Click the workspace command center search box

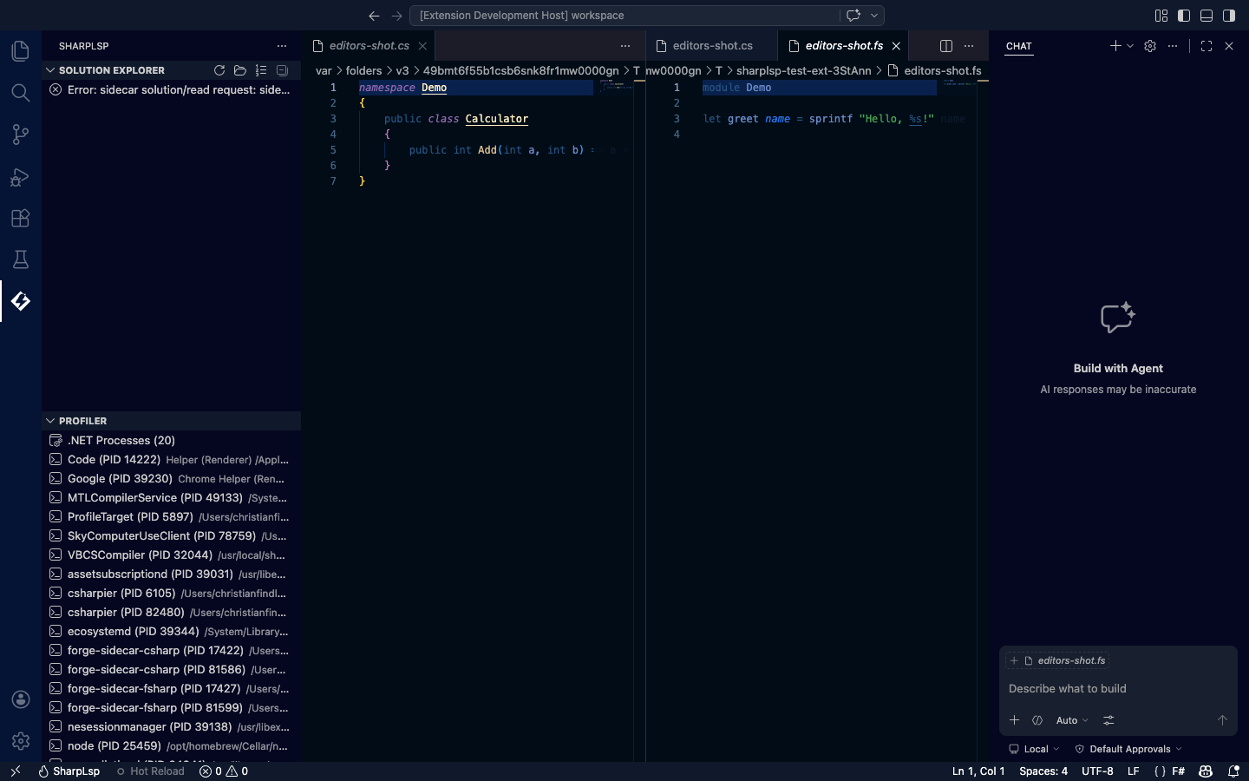click(x=624, y=16)
